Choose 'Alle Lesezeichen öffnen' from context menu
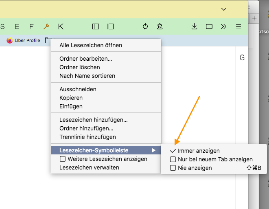Image resolution: width=269 pixels, height=209 pixels. tap(91, 45)
